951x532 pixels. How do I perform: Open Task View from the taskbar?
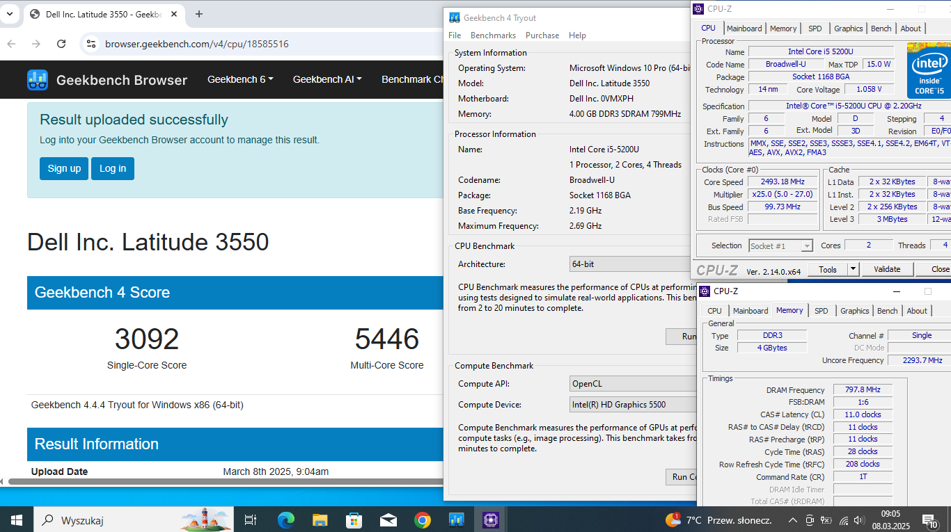[251, 519]
